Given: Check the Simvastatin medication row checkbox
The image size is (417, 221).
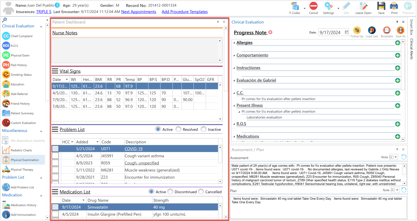Looking at the screenshot, I should pyautogui.click(x=55, y=207).
